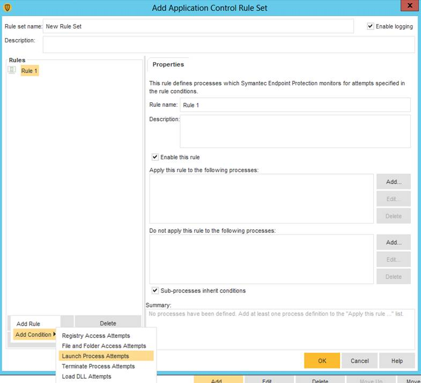Image resolution: width=421 pixels, height=383 pixels.
Task: Add a process to the do-not-apply list
Action: tap(394, 242)
